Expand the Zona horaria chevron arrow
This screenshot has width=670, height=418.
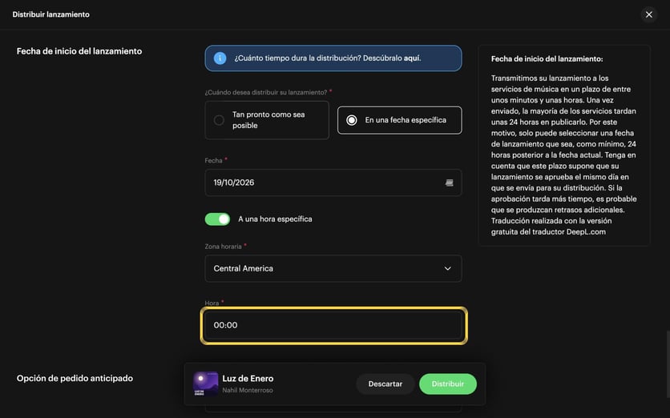coord(447,268)
